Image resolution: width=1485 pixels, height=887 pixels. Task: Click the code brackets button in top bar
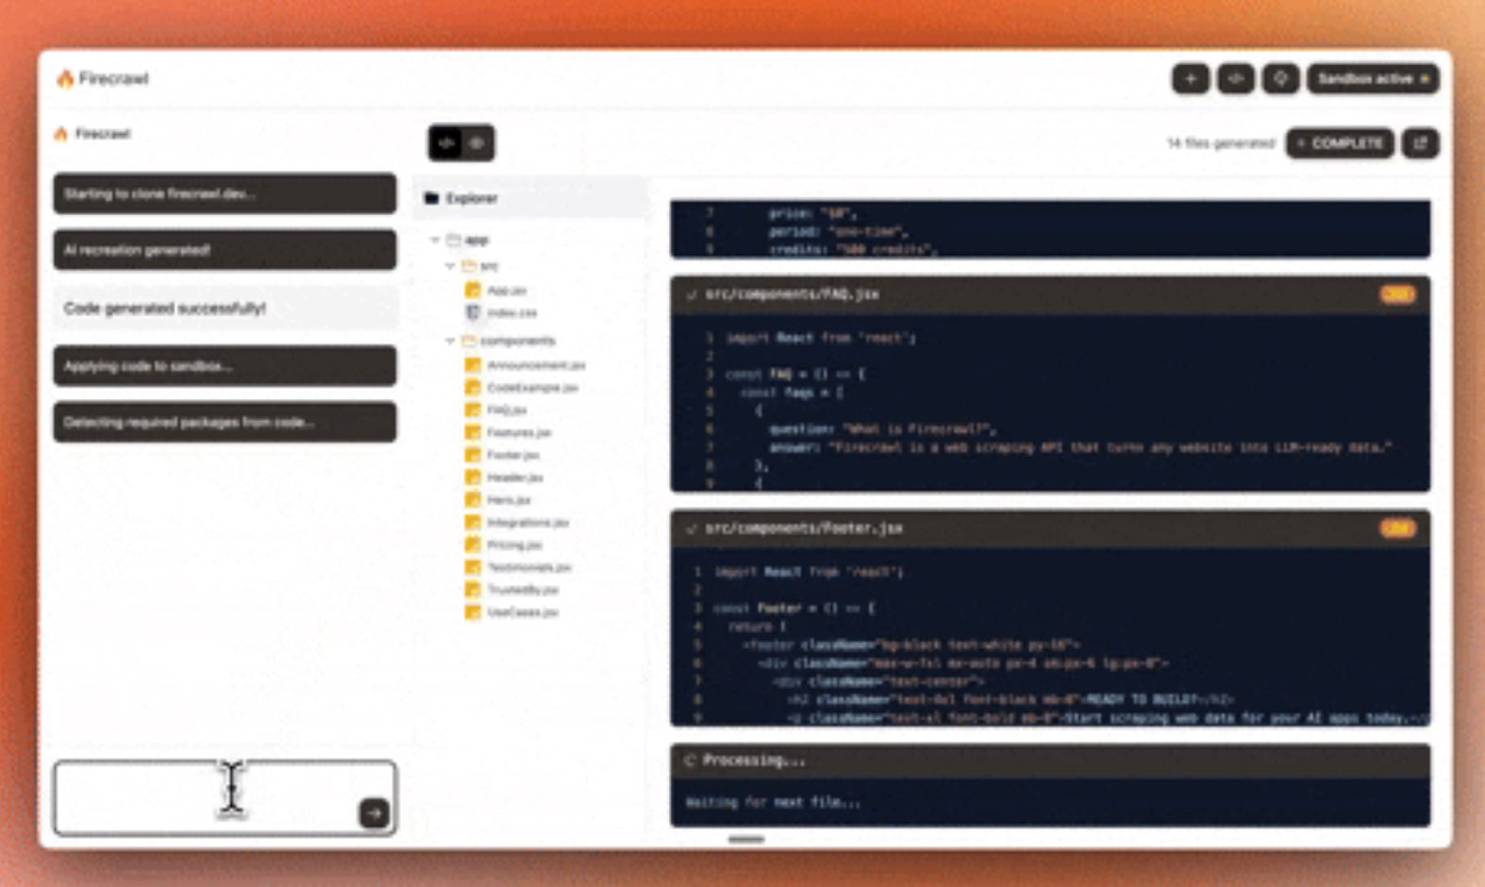coord(1236,78)
